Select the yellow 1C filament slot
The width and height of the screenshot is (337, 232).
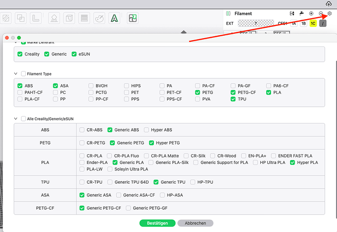click(x=313, y=23)
